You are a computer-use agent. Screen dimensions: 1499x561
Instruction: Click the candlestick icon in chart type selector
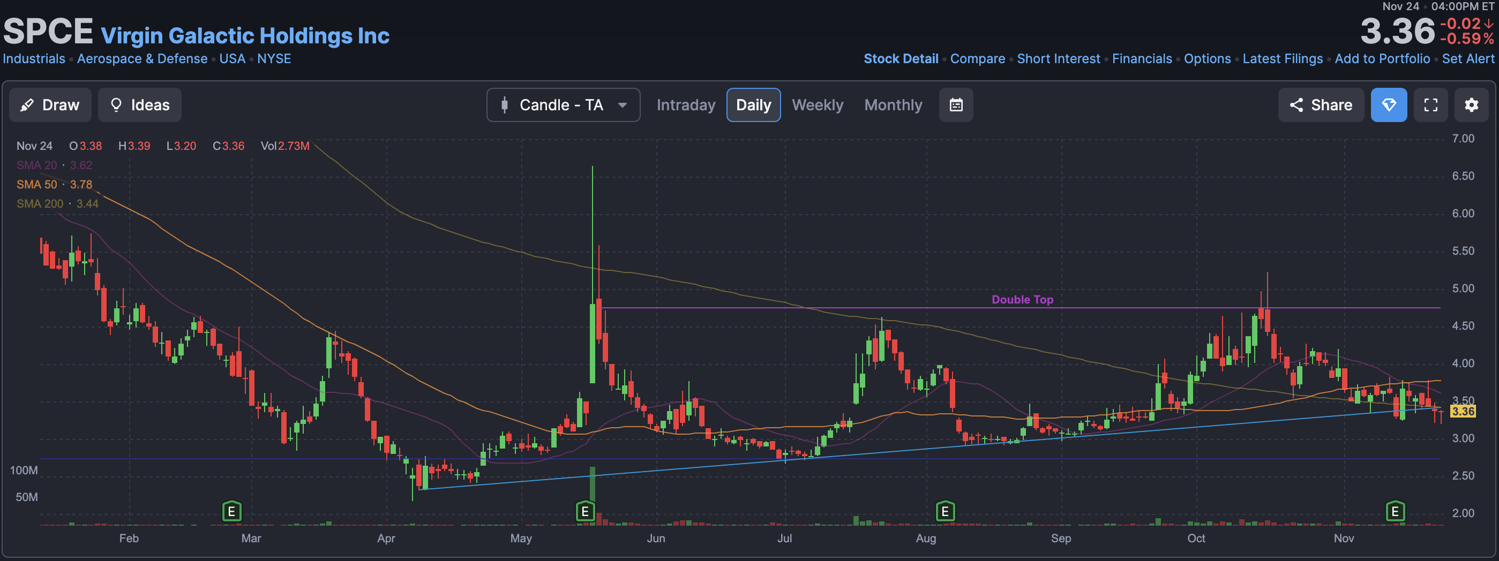[x=505, y=105]
